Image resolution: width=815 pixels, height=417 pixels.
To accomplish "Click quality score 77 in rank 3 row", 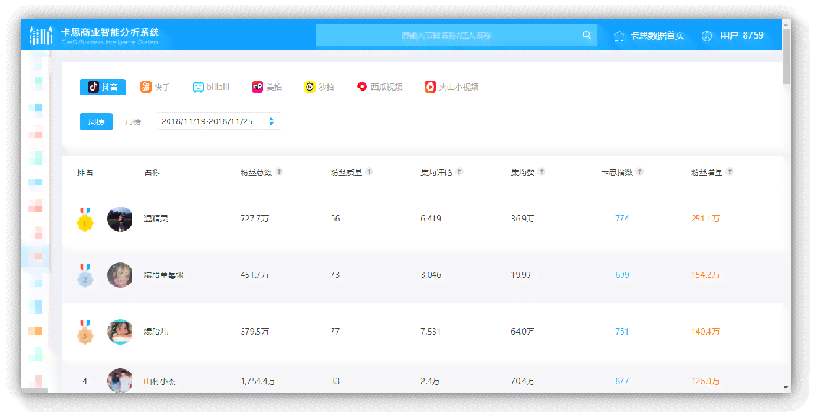I will [x=335, y=331].
